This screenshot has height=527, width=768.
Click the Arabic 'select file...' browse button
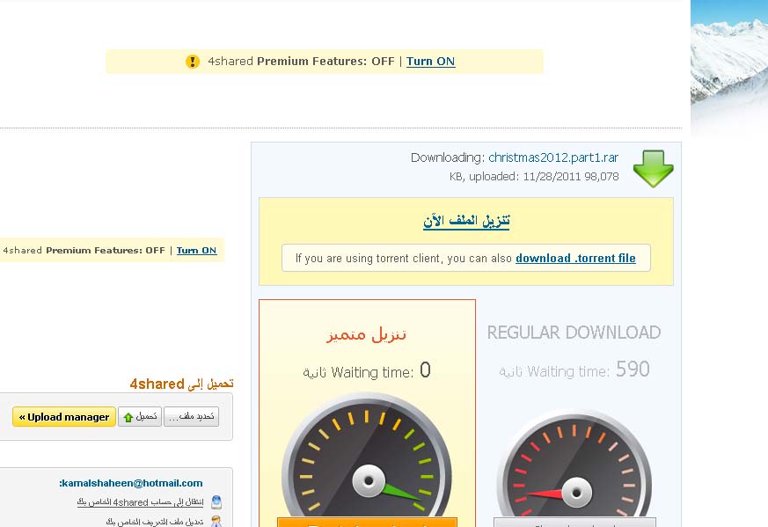point(191,417)
